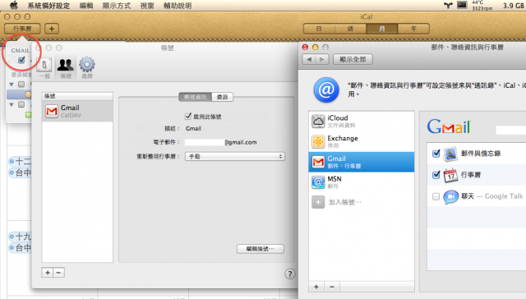Collapse the second calendar group triangle
The image size is (526, 299).
click(12, 104)
